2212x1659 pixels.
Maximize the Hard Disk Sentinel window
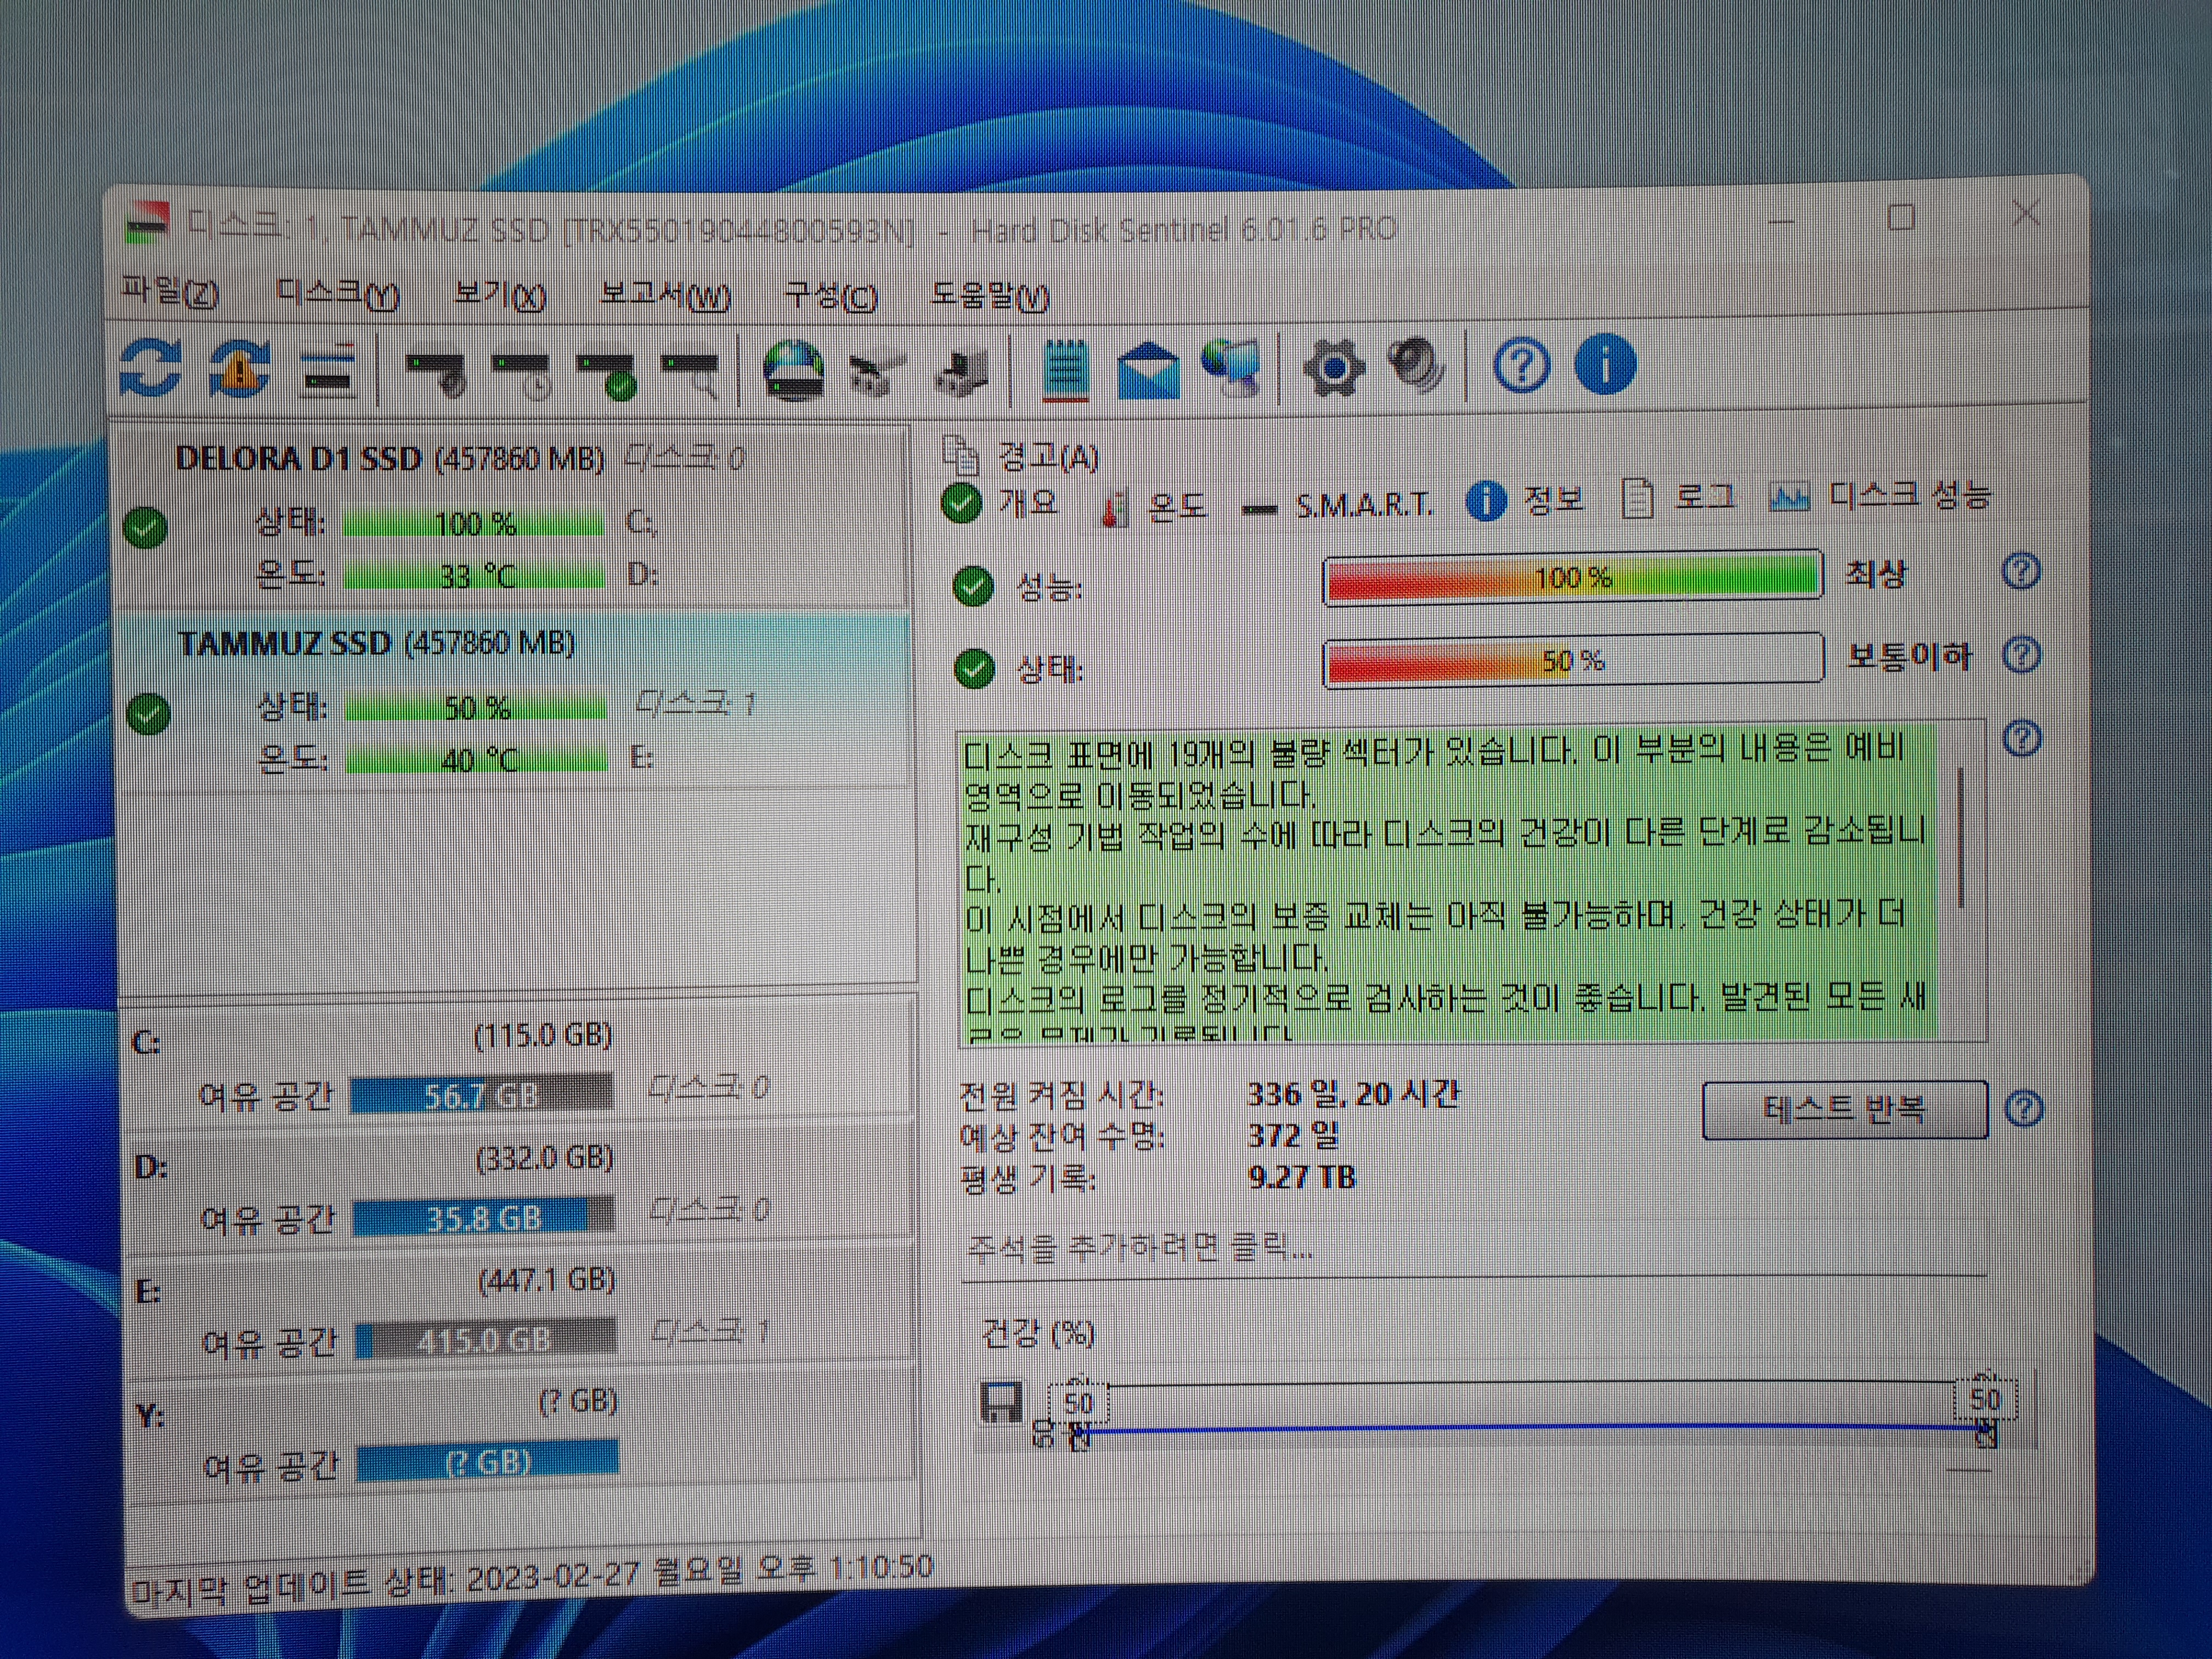[1901, 216]
